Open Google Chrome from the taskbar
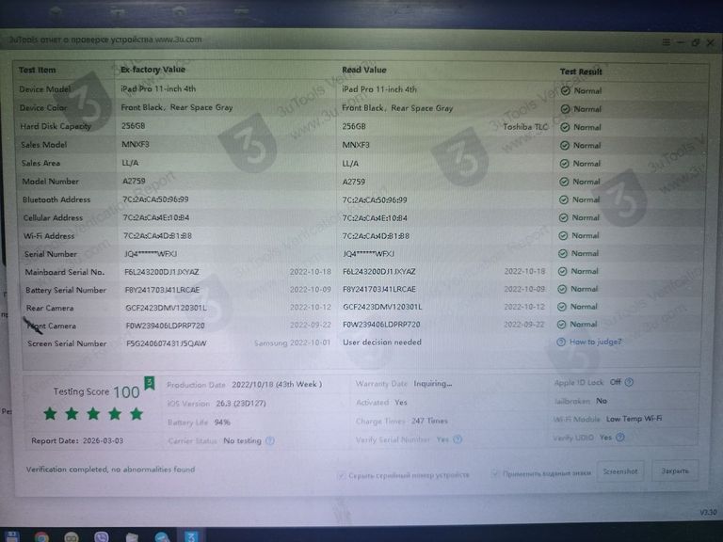The height and width of the screenshot is (542, 723). tap(41, 537)
